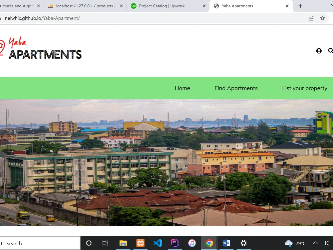
Task: Open Find Apartments page
Action: (236, 88)
